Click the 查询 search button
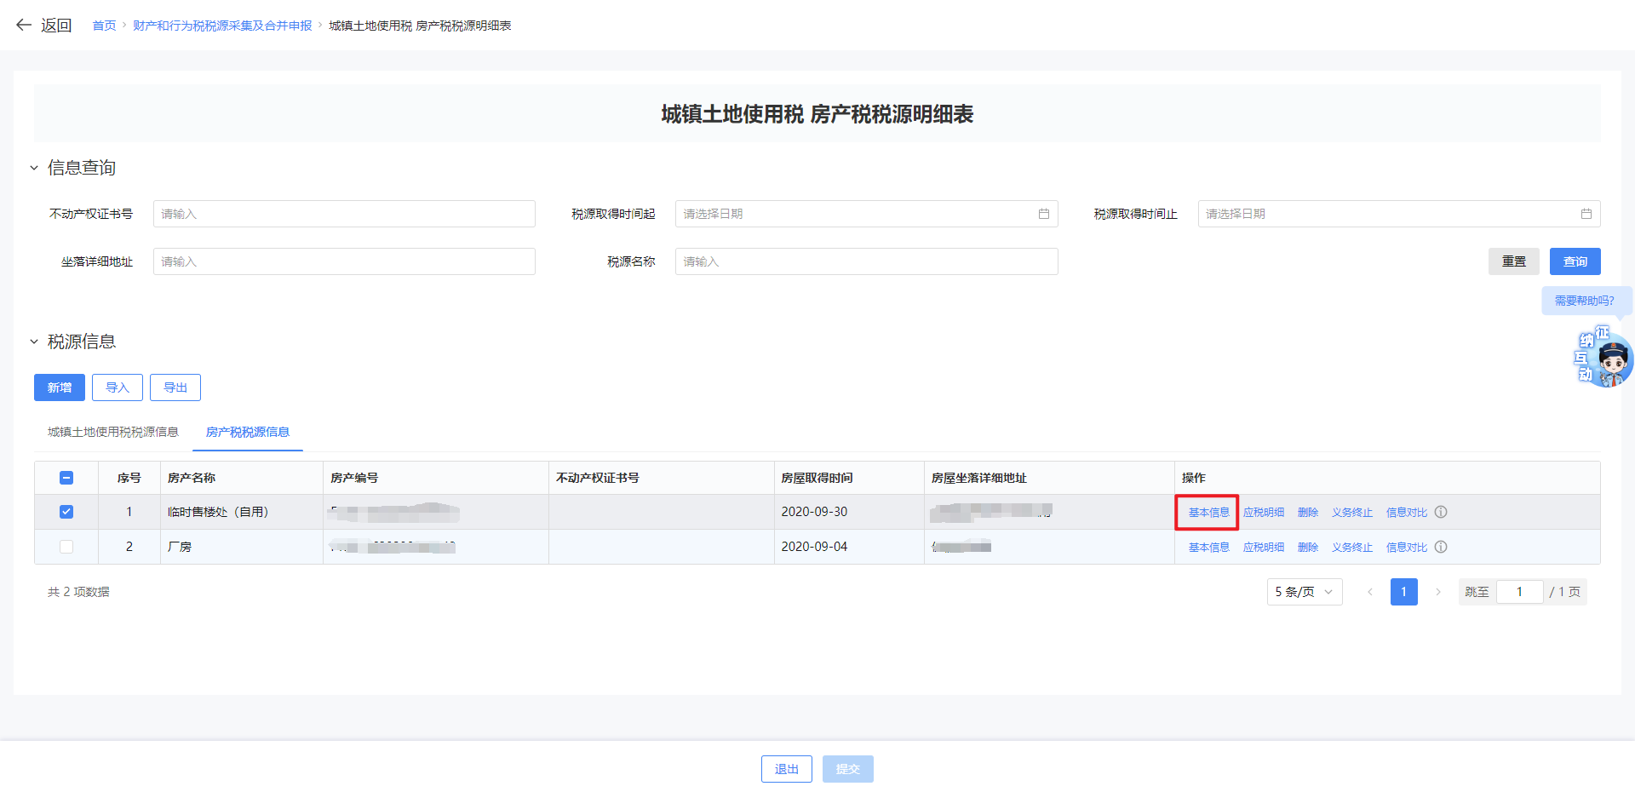The height and width of the screenshot is (792, 1635). point(1575,261)
